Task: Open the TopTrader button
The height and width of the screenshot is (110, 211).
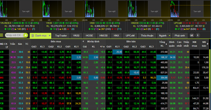Action: coord(61,36)
